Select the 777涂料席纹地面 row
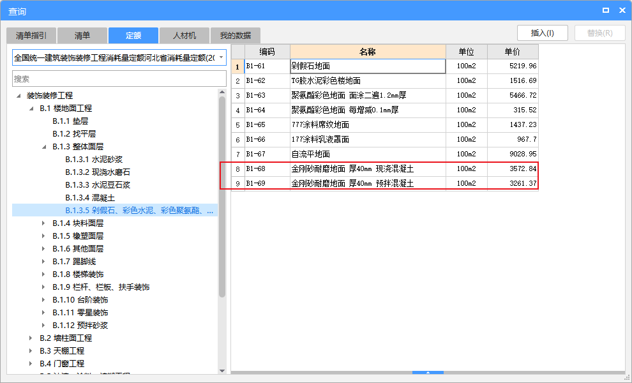Image resolution: width=632 pixels, height=383 pixels. point(385,125)
